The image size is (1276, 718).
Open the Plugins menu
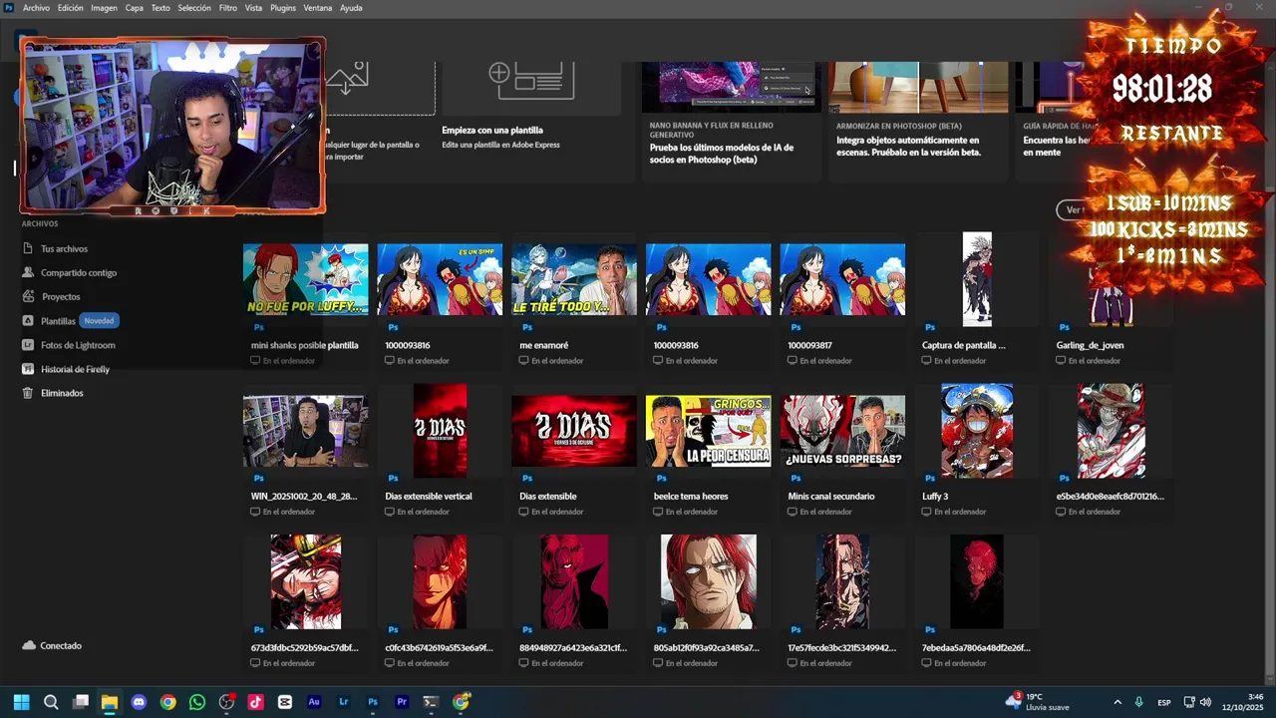click(283, 8)
